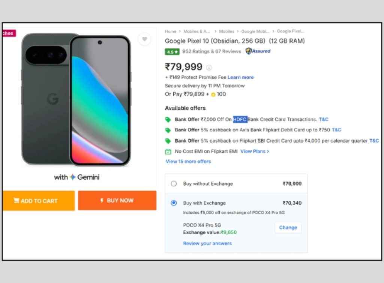The height and width of the screenshot is (283, 384).
Task: Select Buy with Exchange option
Action: [174, 203]
